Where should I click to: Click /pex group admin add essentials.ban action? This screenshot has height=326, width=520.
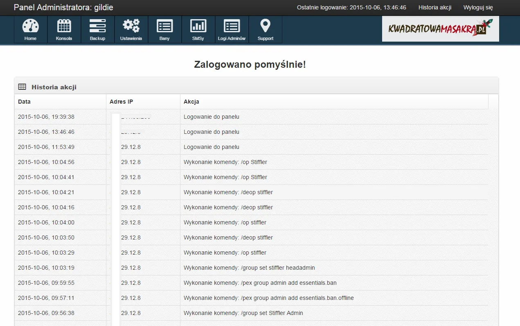click(260, 283)
